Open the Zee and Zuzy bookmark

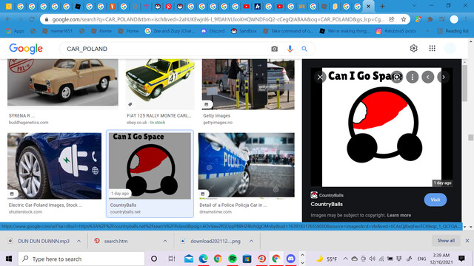170,31
